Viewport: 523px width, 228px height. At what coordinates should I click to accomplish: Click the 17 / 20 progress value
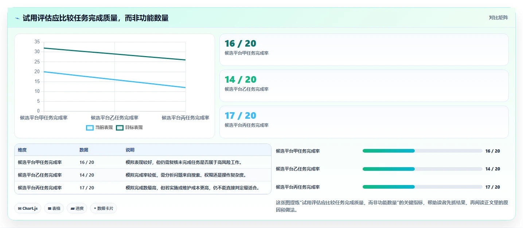pyautogui.click(x=493, y=187)
